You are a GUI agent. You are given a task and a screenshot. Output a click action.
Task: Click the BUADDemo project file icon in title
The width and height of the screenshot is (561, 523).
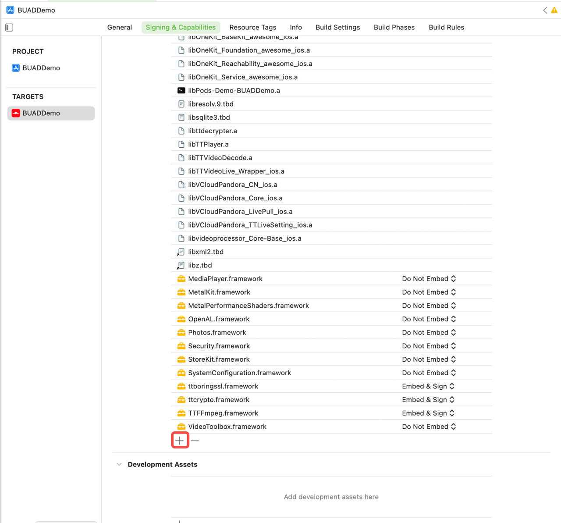10,10
